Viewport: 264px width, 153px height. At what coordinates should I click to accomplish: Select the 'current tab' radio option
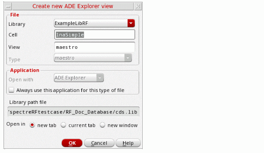tap(63, 125)
